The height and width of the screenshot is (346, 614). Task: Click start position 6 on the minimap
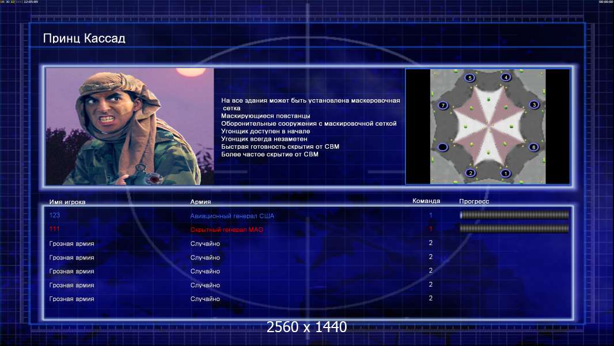(x=533, y=147)
